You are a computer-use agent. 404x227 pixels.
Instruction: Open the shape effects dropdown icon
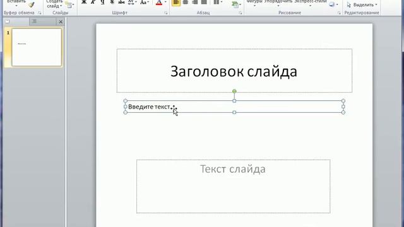[333, 4]
